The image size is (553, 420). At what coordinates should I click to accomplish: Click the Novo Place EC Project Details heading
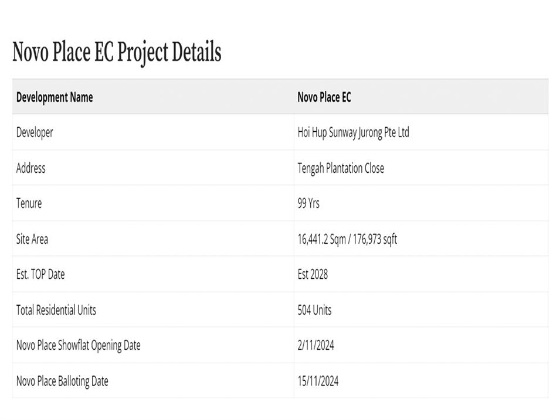pyautogui.click(x=117, y=52)
